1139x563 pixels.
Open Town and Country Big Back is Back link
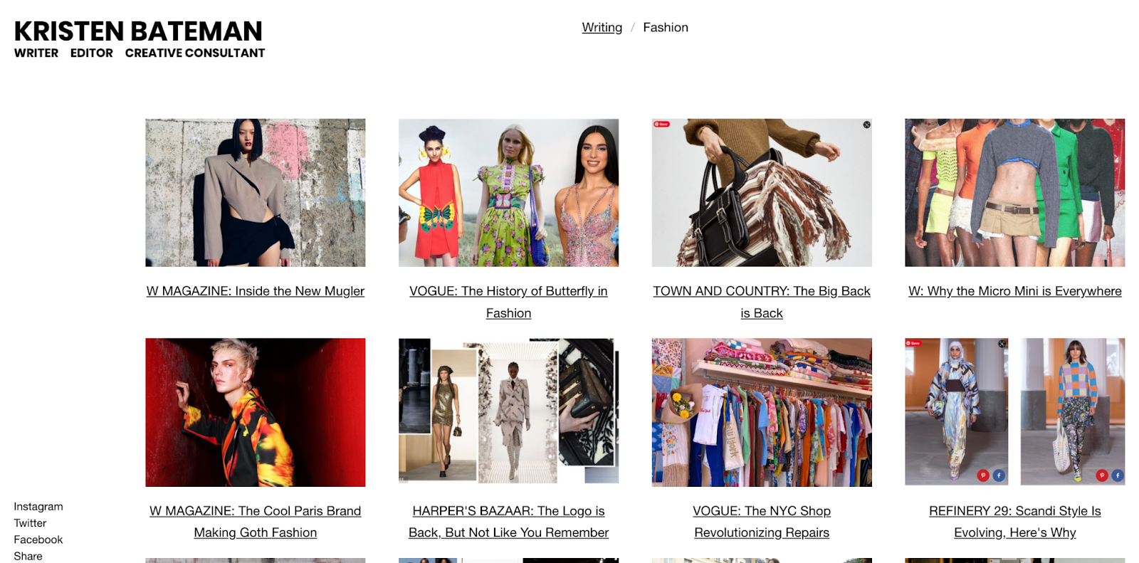click(762, 302)
